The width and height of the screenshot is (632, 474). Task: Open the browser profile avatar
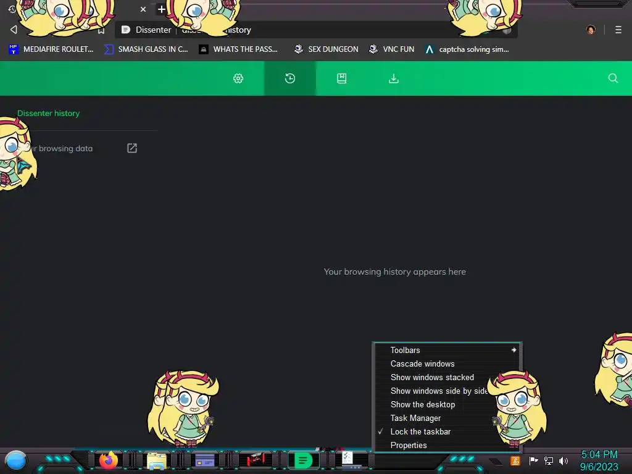(591, 30)
